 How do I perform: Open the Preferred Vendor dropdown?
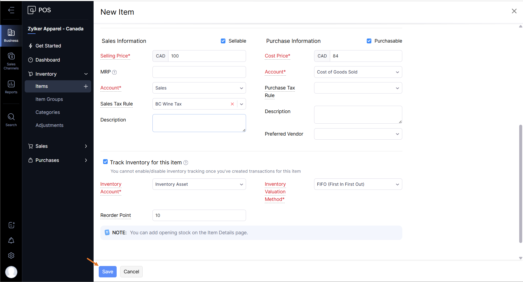coord(358,134)
